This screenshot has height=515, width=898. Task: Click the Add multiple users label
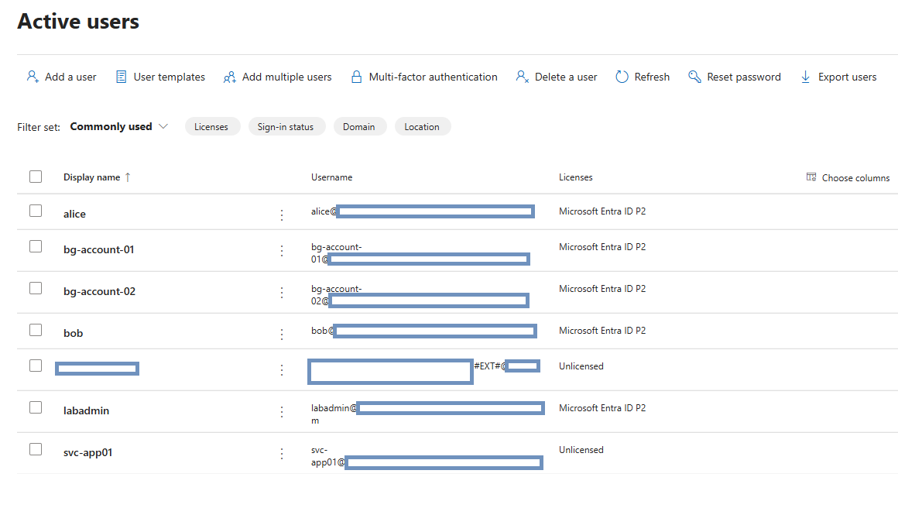pyautogui.click(x=287, y=77)
